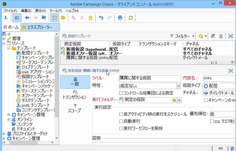The width and height of the screenshot is (236, 151).
Task: Enable コントロール母集団による測定 checkbox
Action: coord(121,93)
